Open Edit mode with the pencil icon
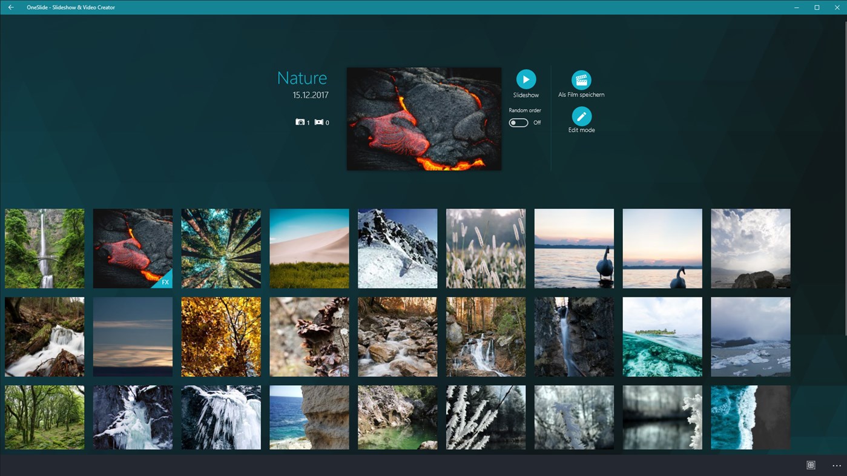This screenshot has width=847, height=476. 581,115
